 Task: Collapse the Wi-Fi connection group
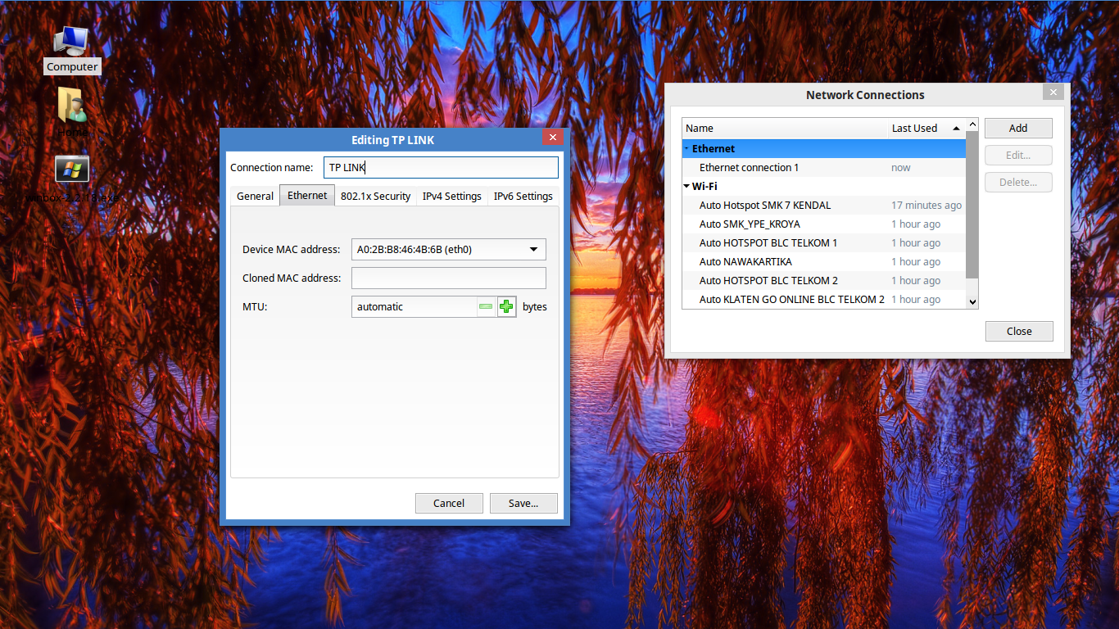point(686,186)
